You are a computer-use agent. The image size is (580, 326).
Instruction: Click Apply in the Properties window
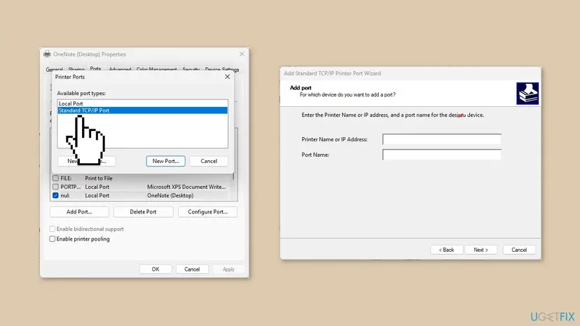(x=228, y=269)
